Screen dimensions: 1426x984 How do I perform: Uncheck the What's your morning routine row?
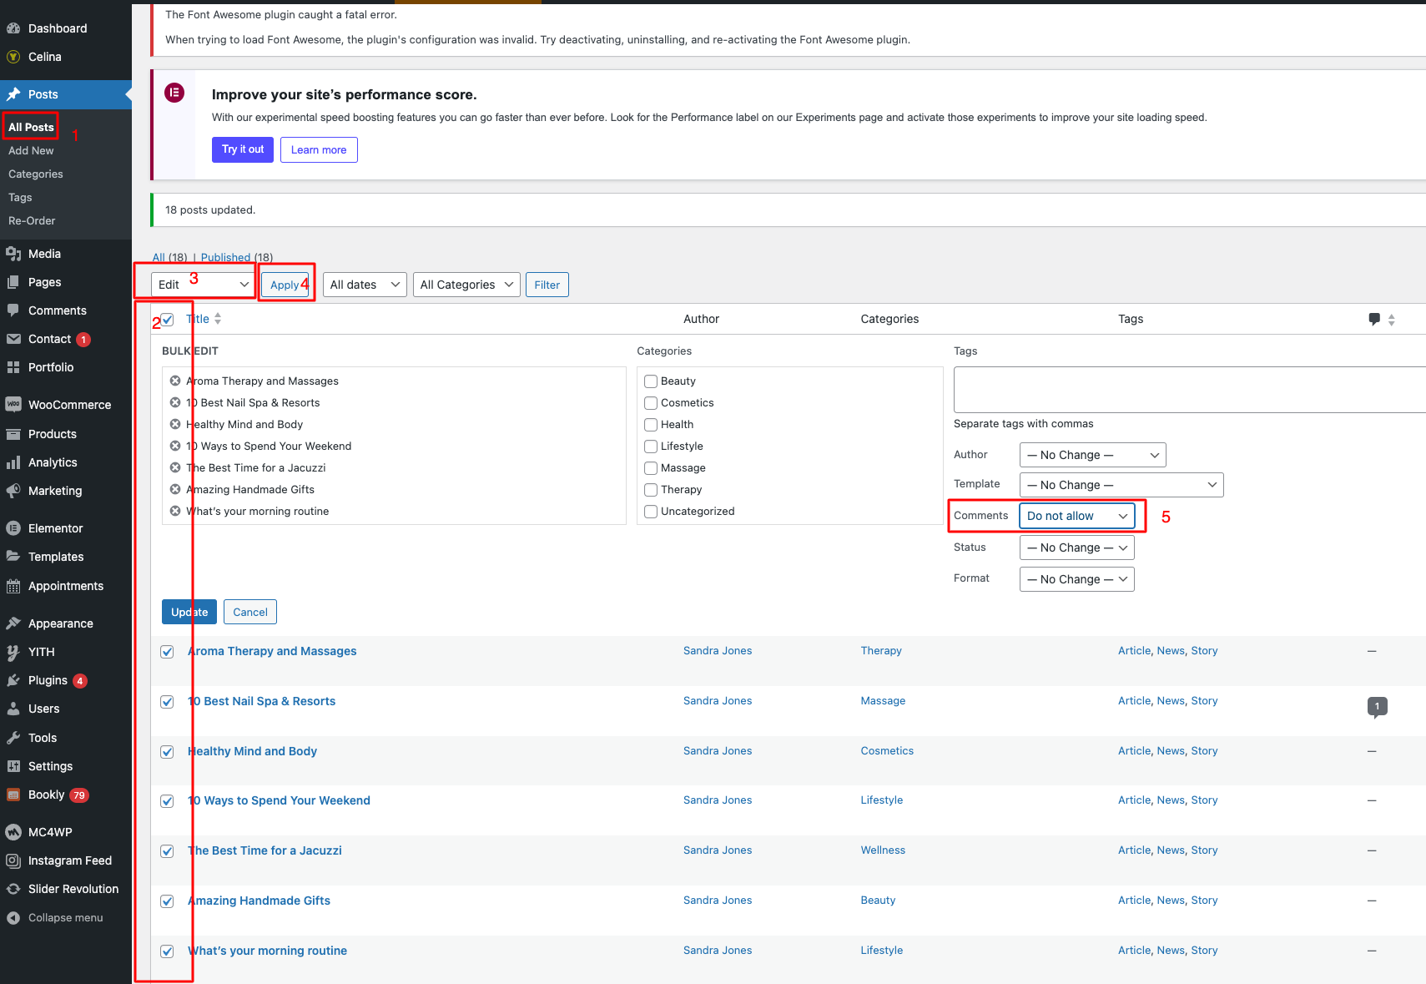coord(167,951)
